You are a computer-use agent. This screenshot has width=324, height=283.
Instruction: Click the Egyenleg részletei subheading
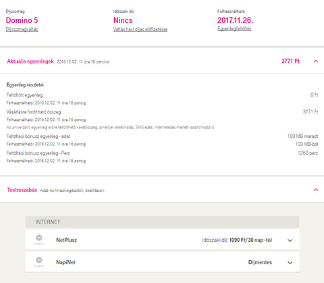tap(25, 85)
